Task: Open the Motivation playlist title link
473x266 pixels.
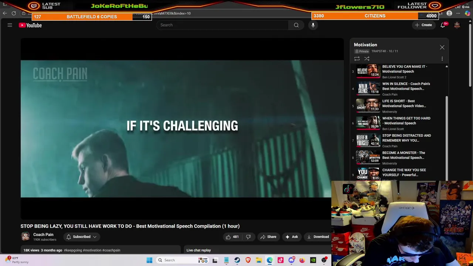Action: point(365,45)
